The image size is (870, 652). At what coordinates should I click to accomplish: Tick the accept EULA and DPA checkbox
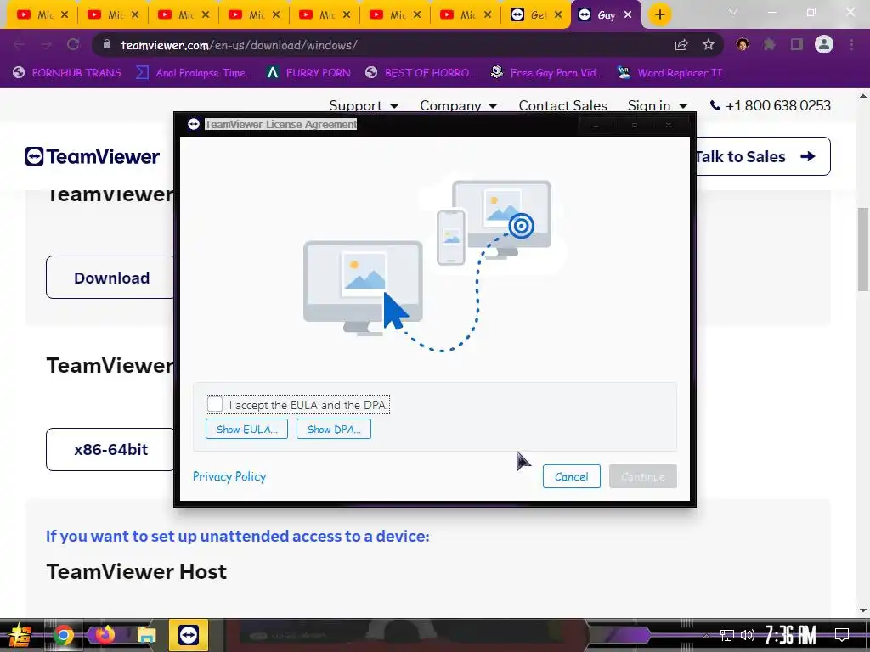pyautogui.click(x=215, y=405)
